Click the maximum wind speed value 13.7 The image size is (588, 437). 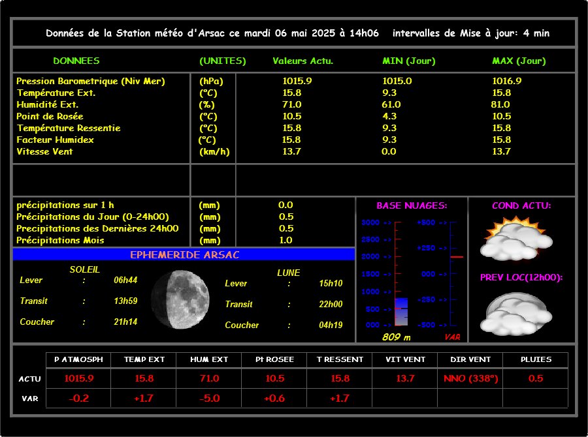(x=501, y=151)
